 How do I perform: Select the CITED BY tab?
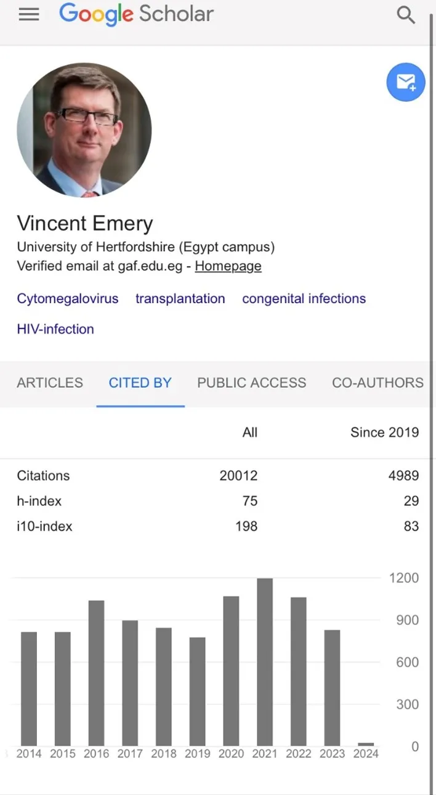click(x=140, y=383)
